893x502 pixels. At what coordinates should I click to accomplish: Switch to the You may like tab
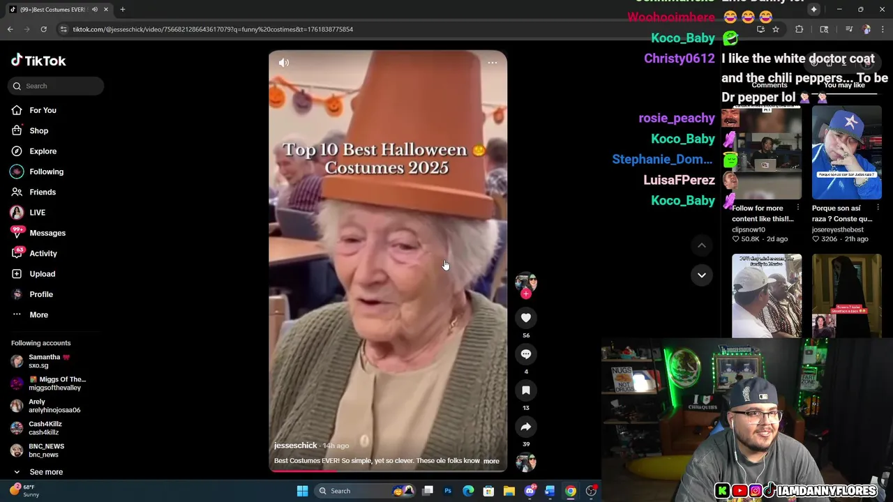pyautogui.click(x=844, y=85)
